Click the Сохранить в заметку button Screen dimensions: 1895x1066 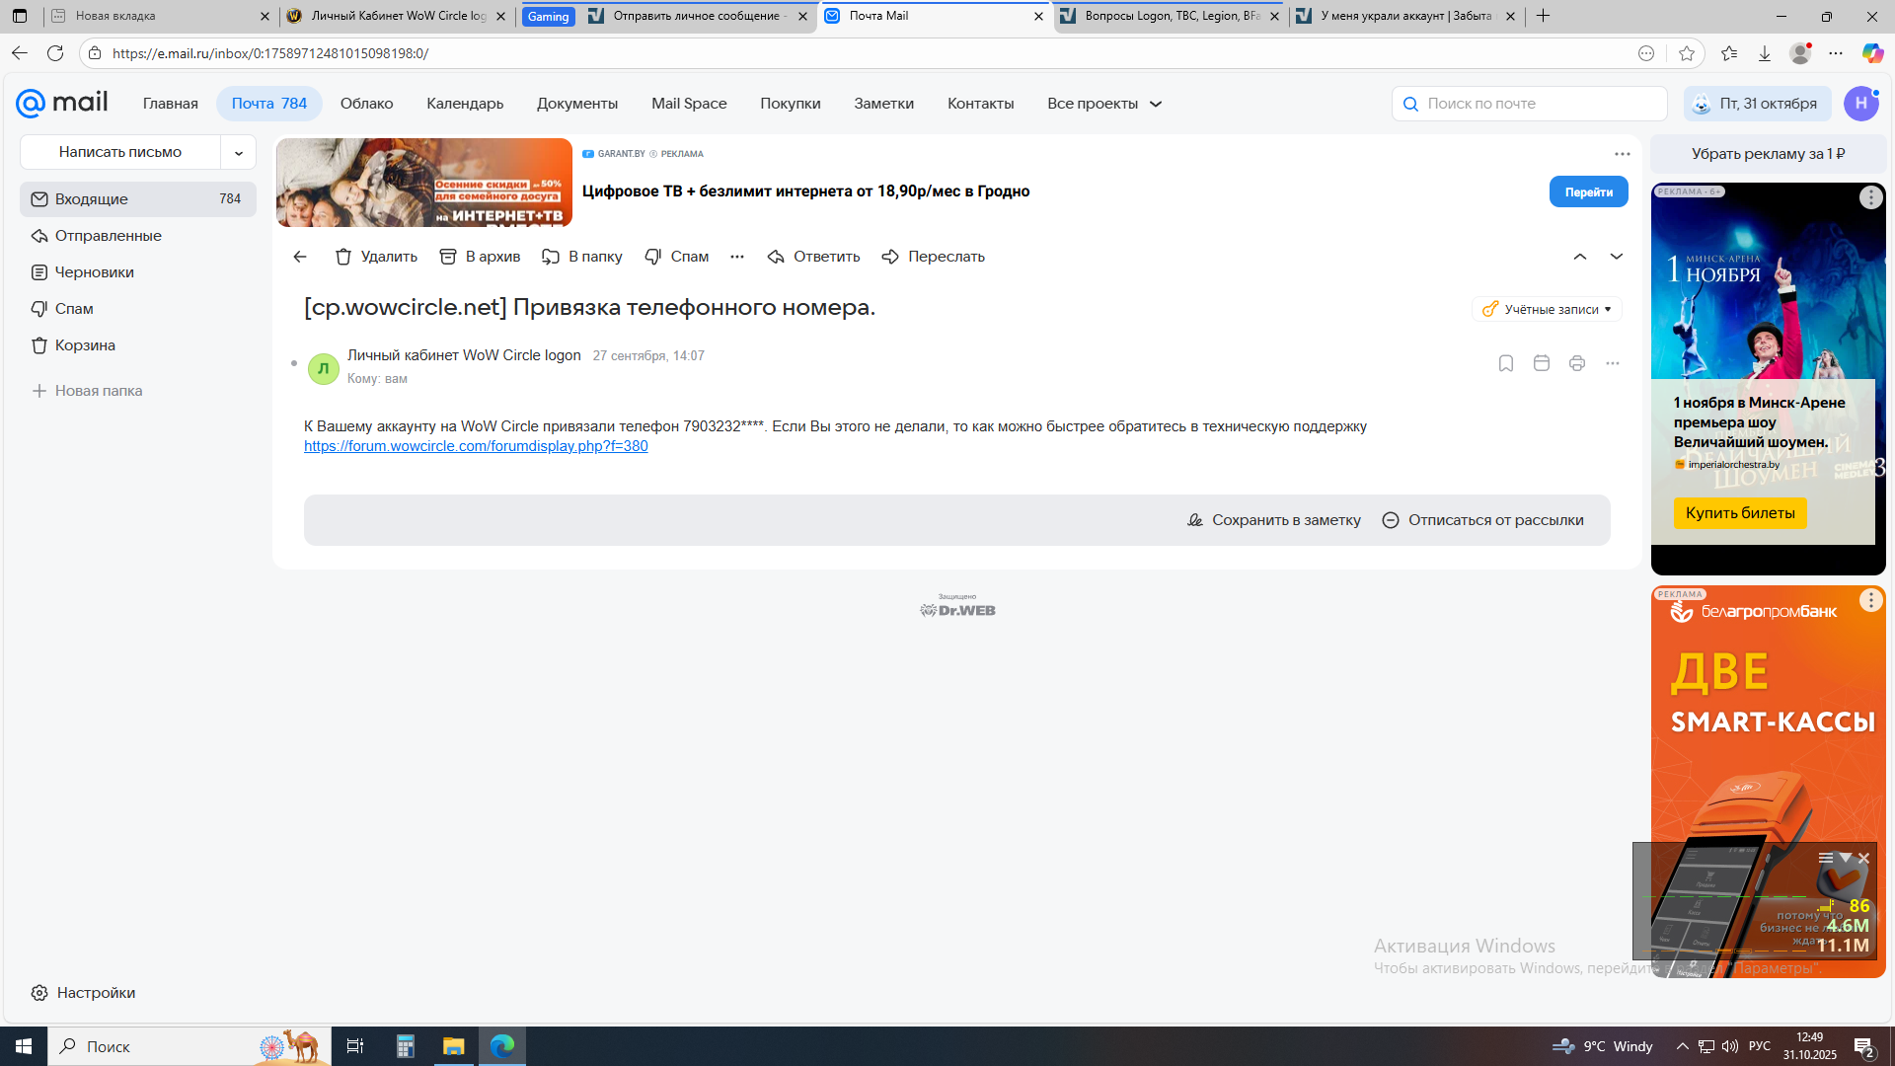1273,520
